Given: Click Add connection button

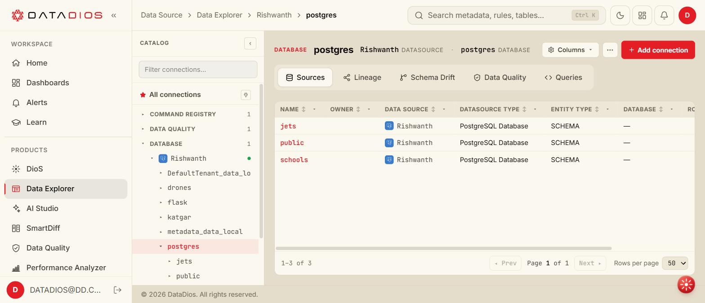Looking at the screenshot, I should [x=658, y=50].
